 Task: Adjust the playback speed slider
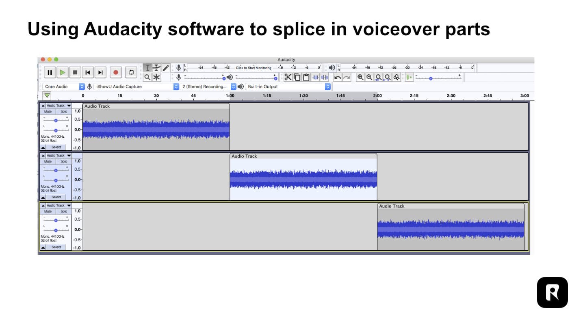pyautogui.click(x=438, y=77)
